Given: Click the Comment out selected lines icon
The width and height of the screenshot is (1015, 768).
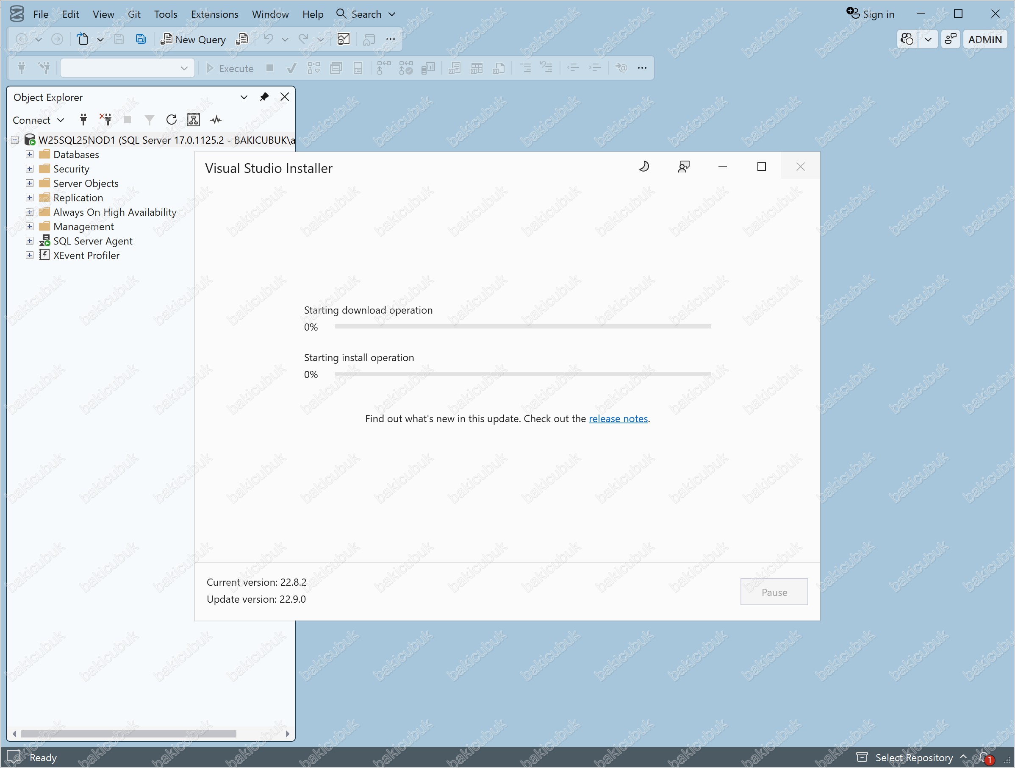Looking at the screenshot, I should [525, 68].
